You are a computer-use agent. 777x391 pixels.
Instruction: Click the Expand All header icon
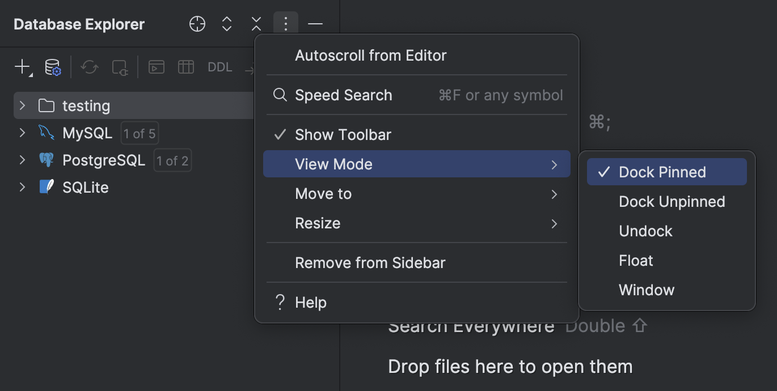click(x=226, y=24)
